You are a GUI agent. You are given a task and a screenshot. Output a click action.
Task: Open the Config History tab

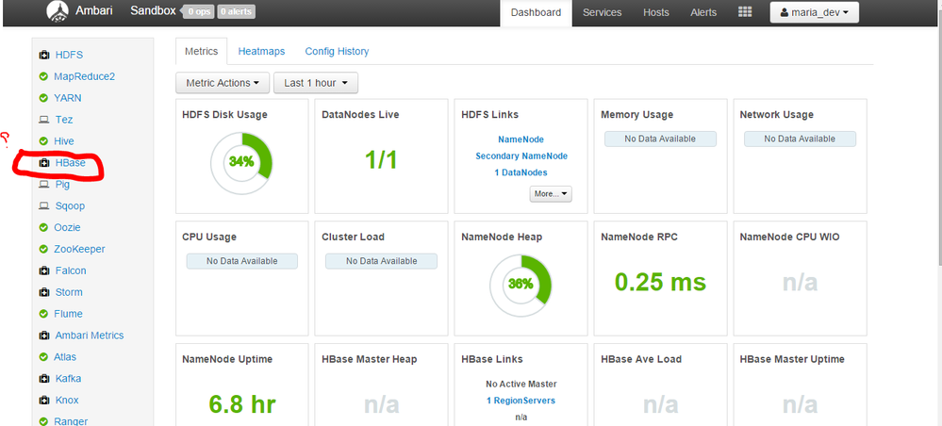[x=337, y=51]
